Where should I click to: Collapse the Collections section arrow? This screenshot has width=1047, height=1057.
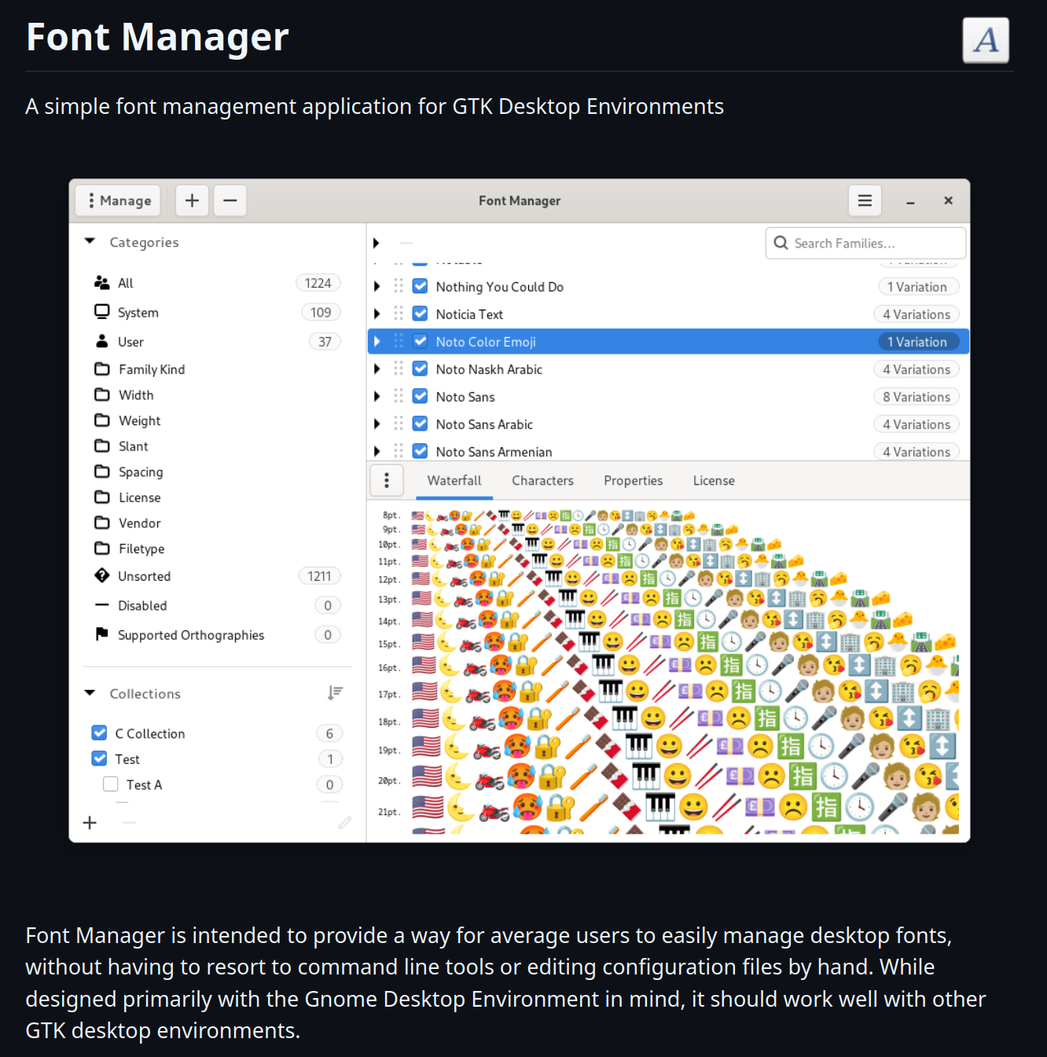[x=90, y=693]
